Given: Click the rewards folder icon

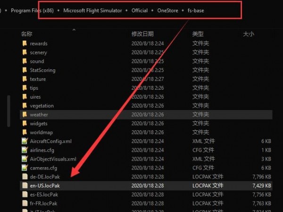Looking at the screenshot, I should click(25, 43).
